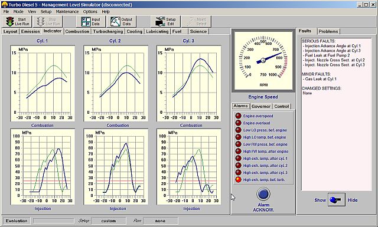Switch to the Emission tab

click(30, 31)
